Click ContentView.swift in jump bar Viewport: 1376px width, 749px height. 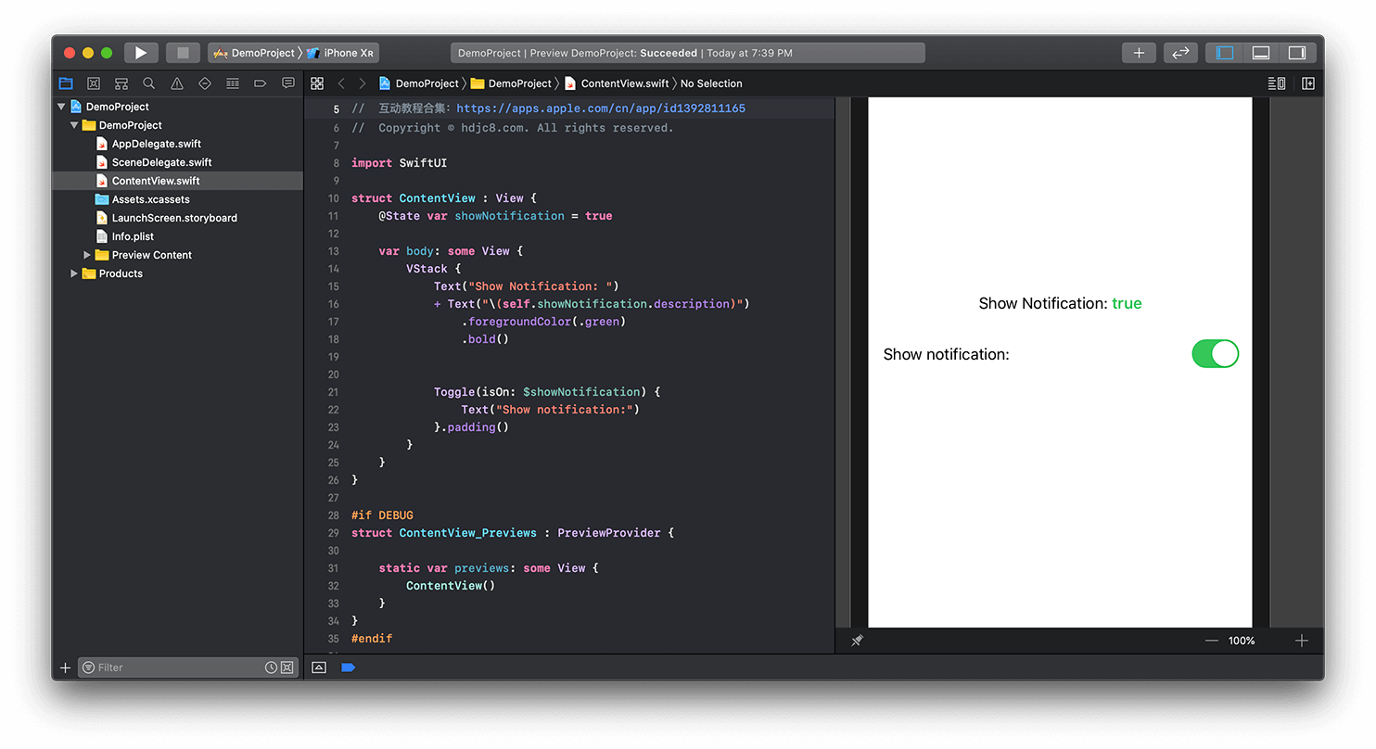pos(617,83)
